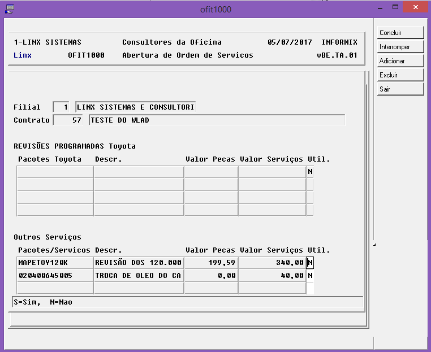Toggle Util. flag for MAPETOY120K row
The width and height of the screenshot is (431, 352).
[310, 263]
